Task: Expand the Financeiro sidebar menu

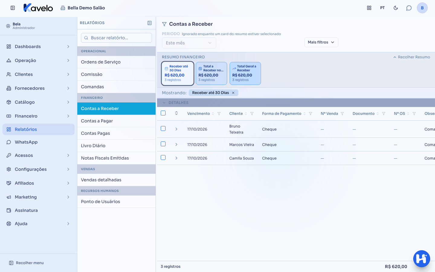Action: coord(38,116)
